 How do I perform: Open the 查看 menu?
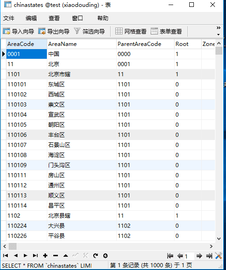54,18
